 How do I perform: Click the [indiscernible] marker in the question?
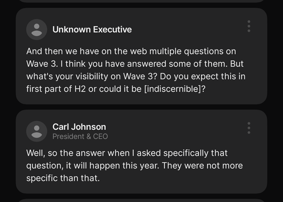(x=173, y=89)
